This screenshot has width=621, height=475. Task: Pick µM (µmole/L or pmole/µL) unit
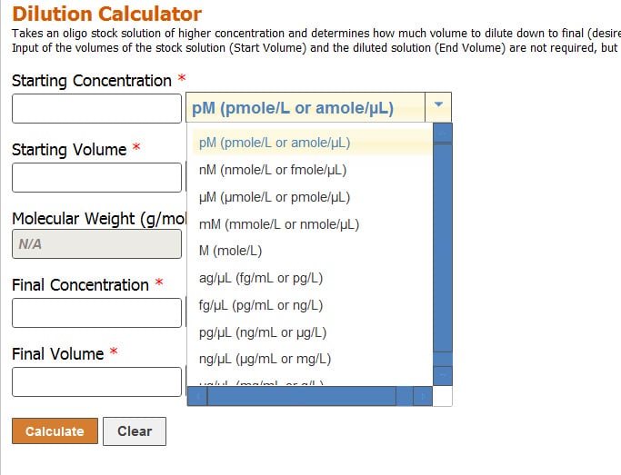(275, 197)
